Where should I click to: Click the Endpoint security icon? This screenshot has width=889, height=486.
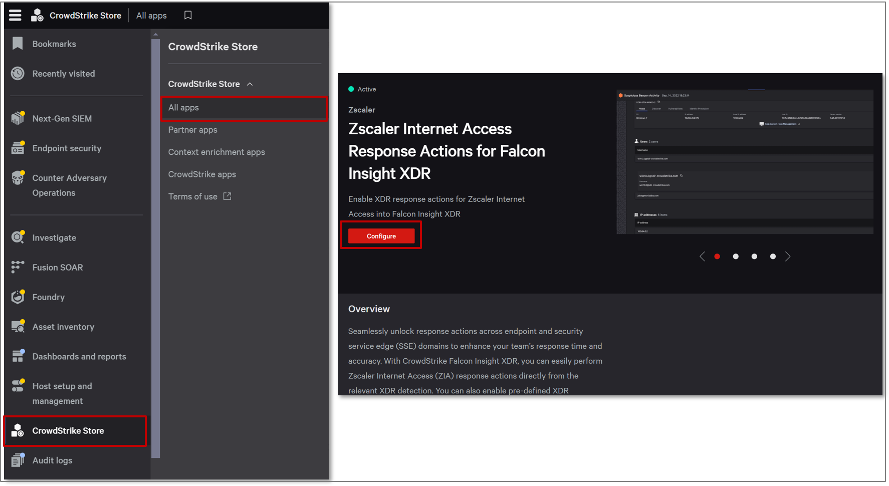18,148
